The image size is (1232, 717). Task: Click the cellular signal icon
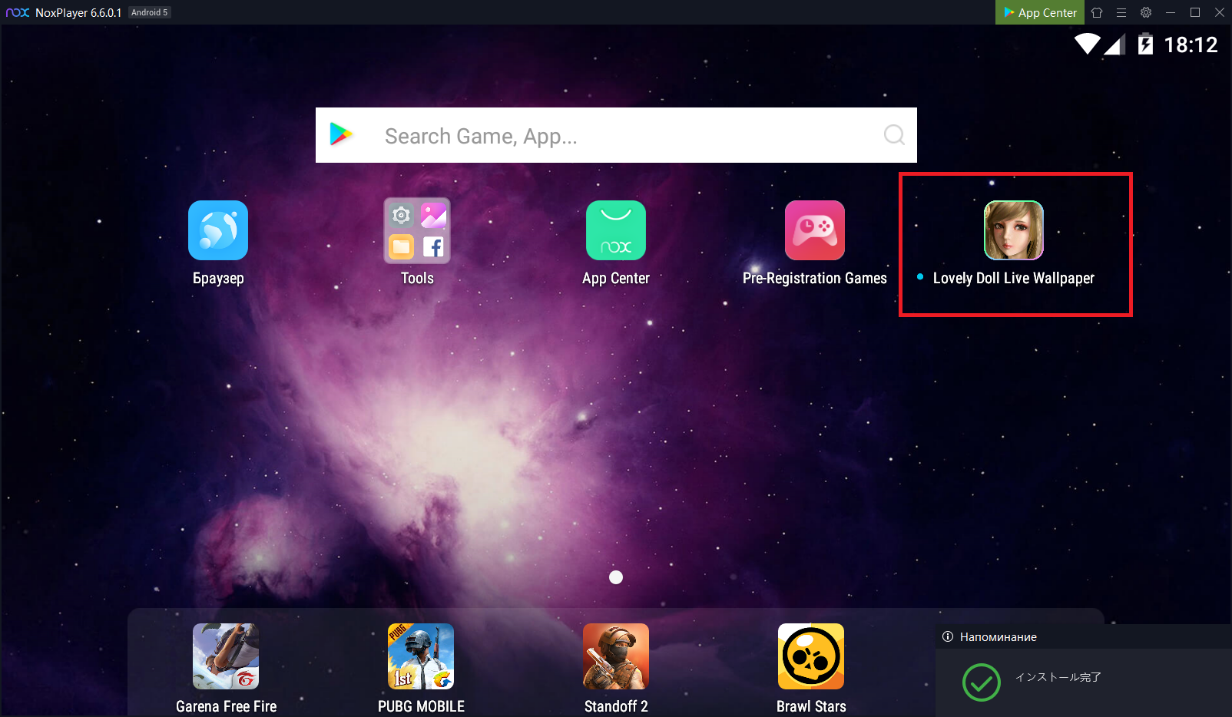(1115, 45)
